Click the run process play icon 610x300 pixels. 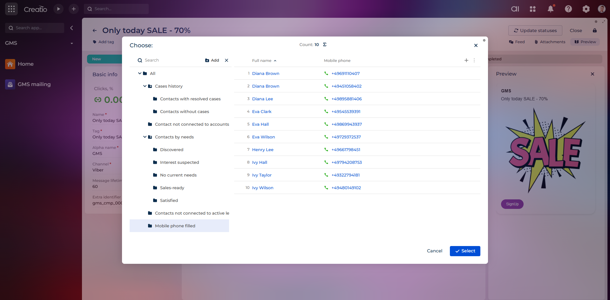tap(58, 9)
